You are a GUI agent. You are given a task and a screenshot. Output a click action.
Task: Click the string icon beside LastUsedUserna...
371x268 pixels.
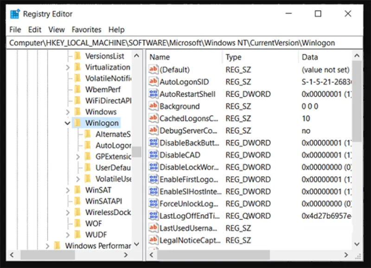154,228
